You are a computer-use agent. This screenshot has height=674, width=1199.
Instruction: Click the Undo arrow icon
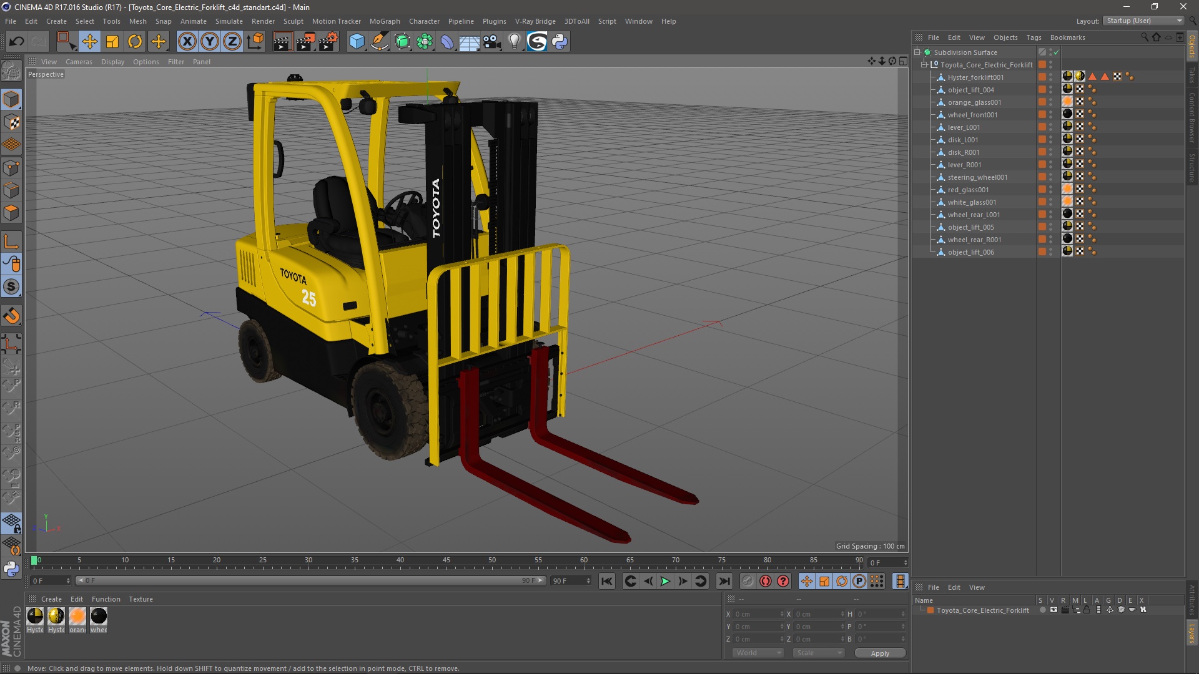coord(17,42)
